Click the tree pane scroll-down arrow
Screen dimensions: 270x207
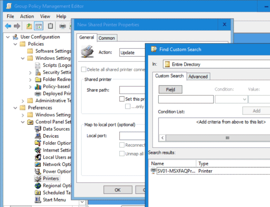82,202
